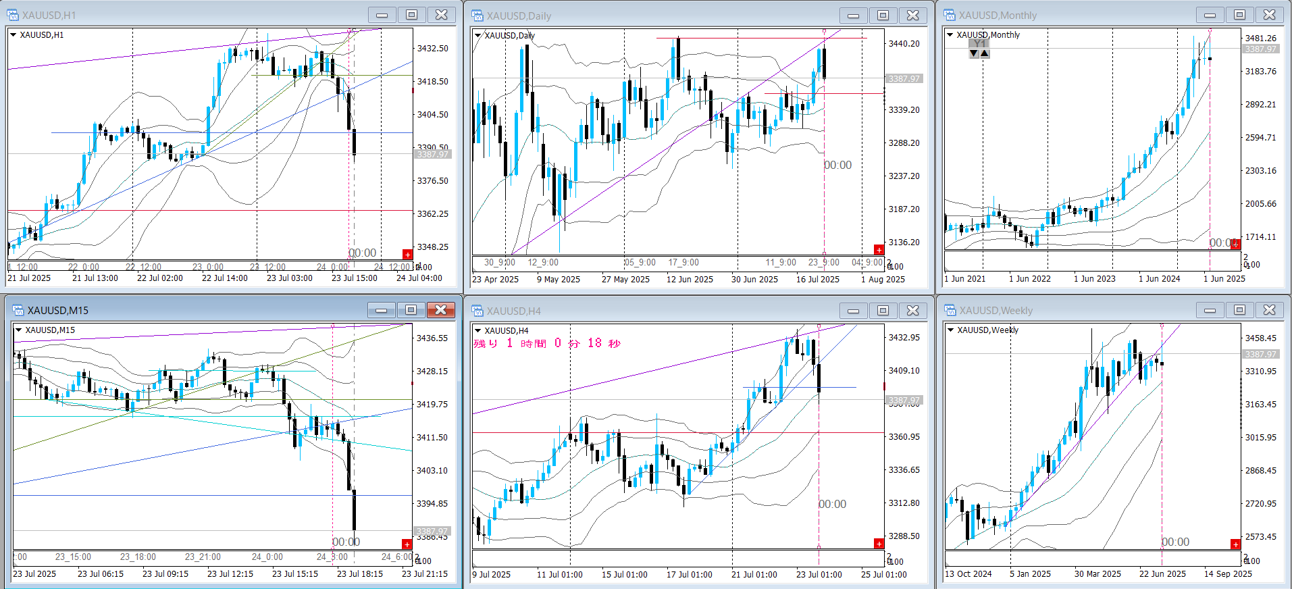Expand the triangle menu beside XAUUSD,Daily label
Image resolution: width=1292 pixels, height=589 pixels.
477,36
